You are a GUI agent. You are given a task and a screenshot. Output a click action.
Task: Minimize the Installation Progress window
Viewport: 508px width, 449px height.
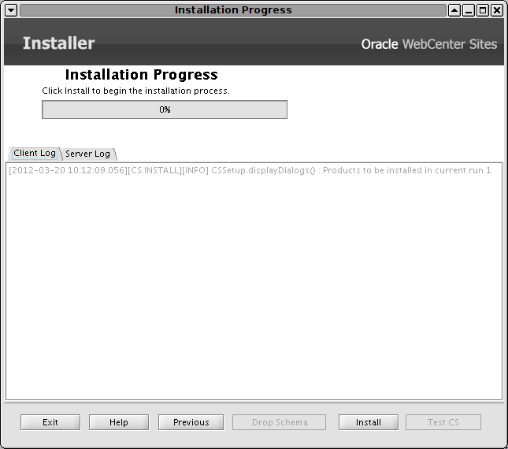tap(469, 10)
